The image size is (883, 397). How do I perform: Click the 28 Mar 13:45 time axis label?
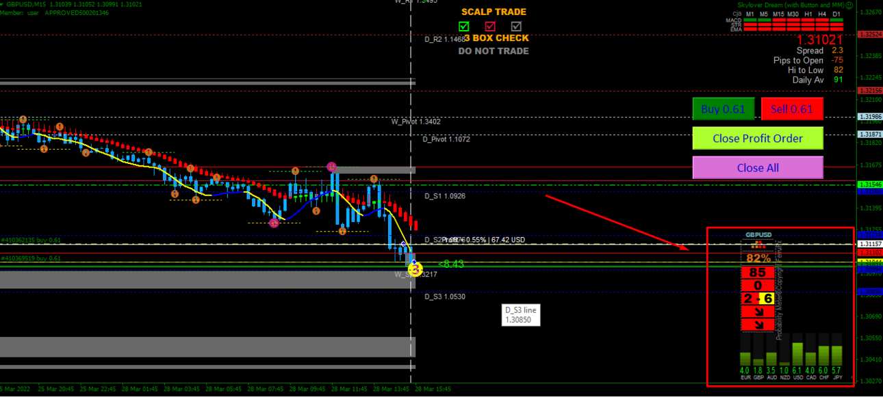click(x=390, y=389)
